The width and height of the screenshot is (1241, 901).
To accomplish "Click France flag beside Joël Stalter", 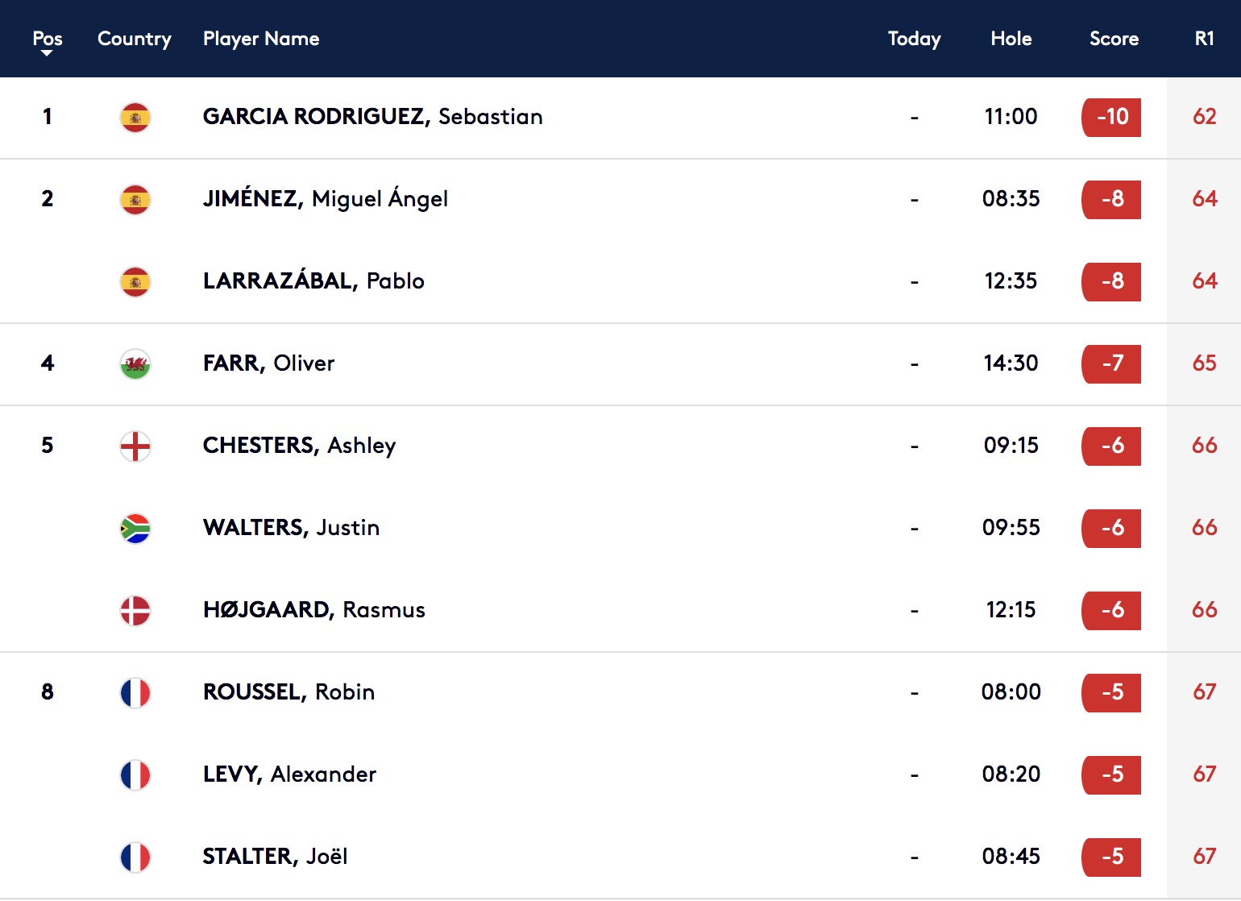I will tap(135, 857).
